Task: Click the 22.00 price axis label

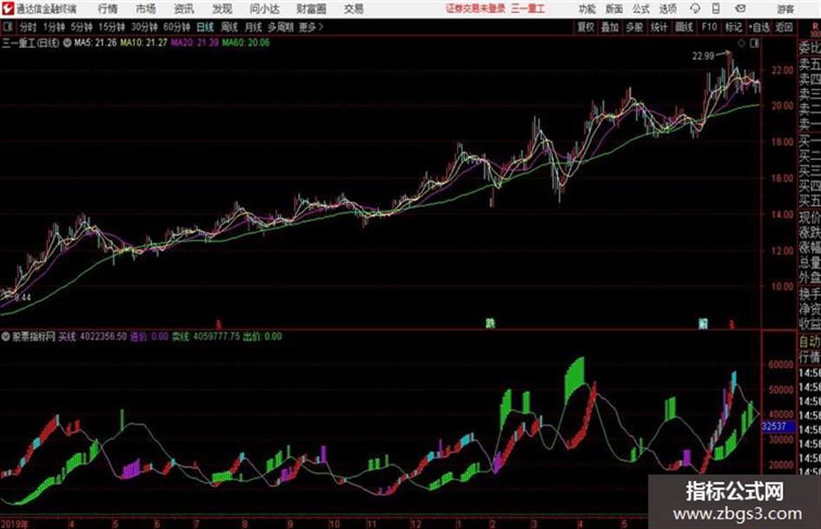Action: click(782, 69)
